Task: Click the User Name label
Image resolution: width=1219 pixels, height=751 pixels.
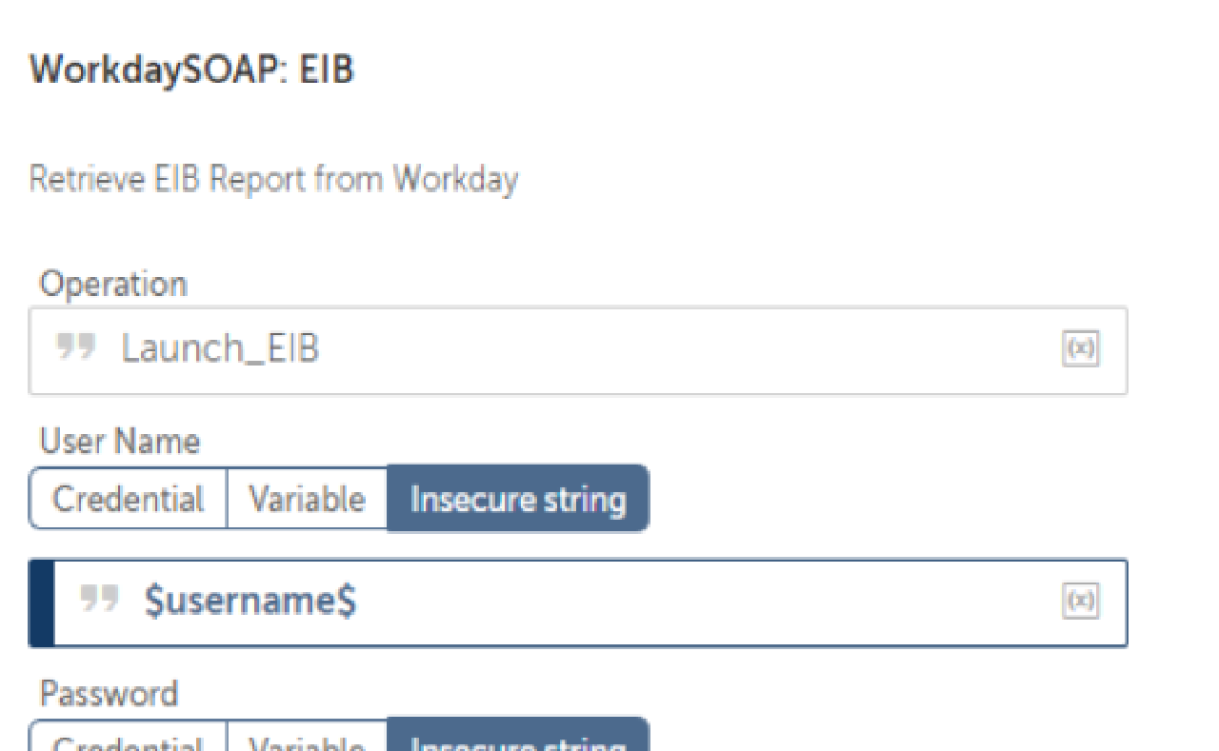Action: (120, 442)
